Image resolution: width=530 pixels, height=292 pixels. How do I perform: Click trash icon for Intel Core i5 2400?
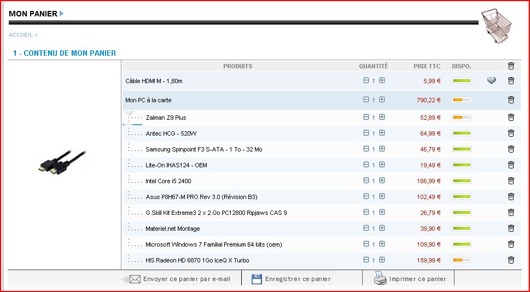click(x=511, y=181)
